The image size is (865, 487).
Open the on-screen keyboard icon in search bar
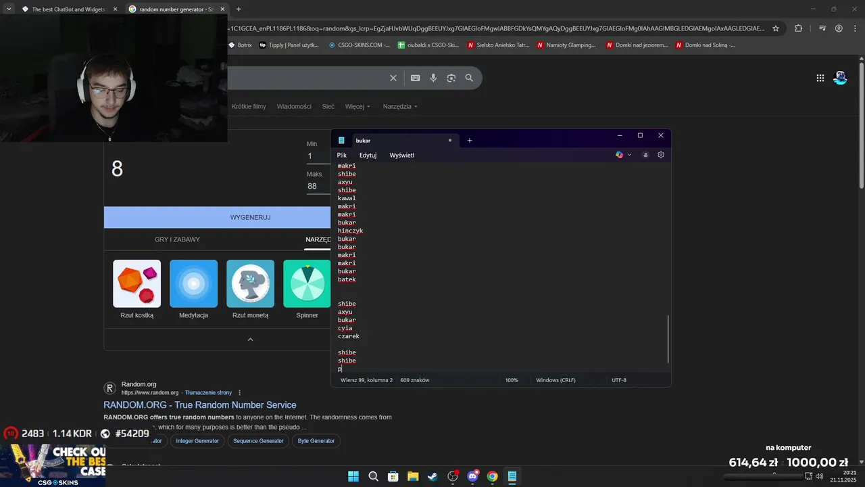point(416,78)
